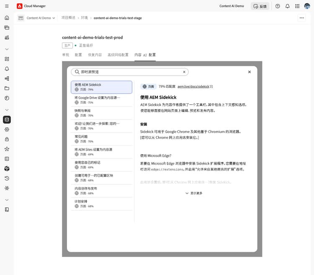
Task: Open the pie chart reports sidebar icon
Action: [7, 98]
